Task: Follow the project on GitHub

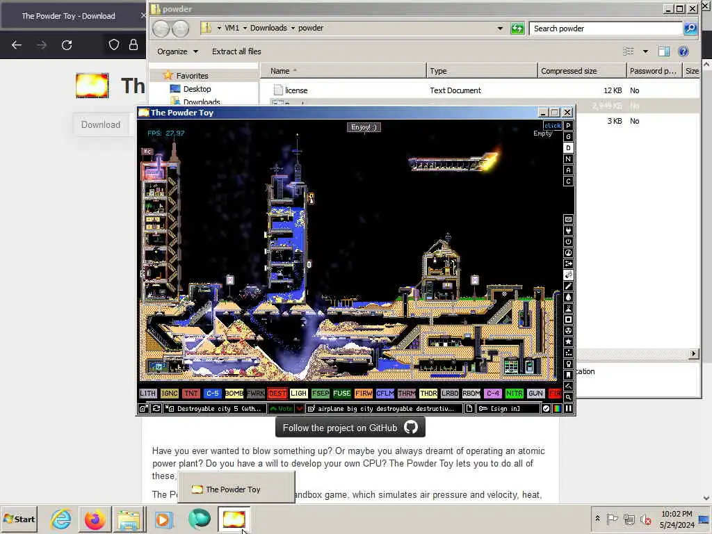Action: tap(350, 428)
